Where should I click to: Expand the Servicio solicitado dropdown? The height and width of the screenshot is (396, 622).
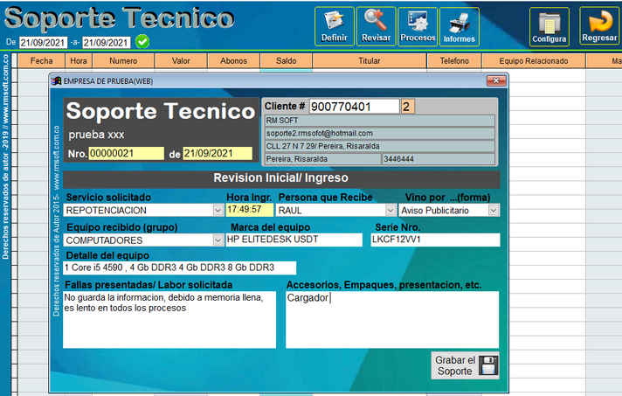(218, 211)
